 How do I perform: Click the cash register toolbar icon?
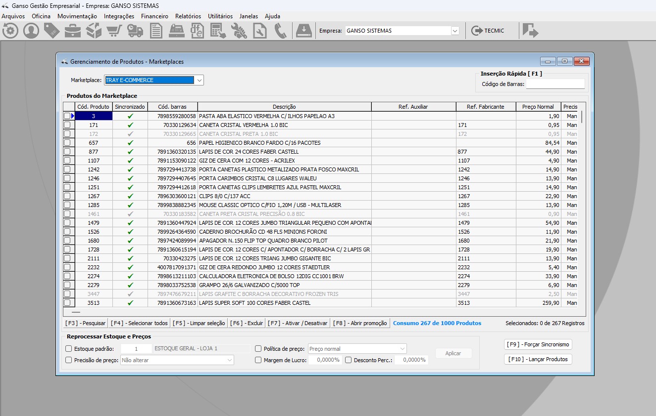(x=177, y=31)
